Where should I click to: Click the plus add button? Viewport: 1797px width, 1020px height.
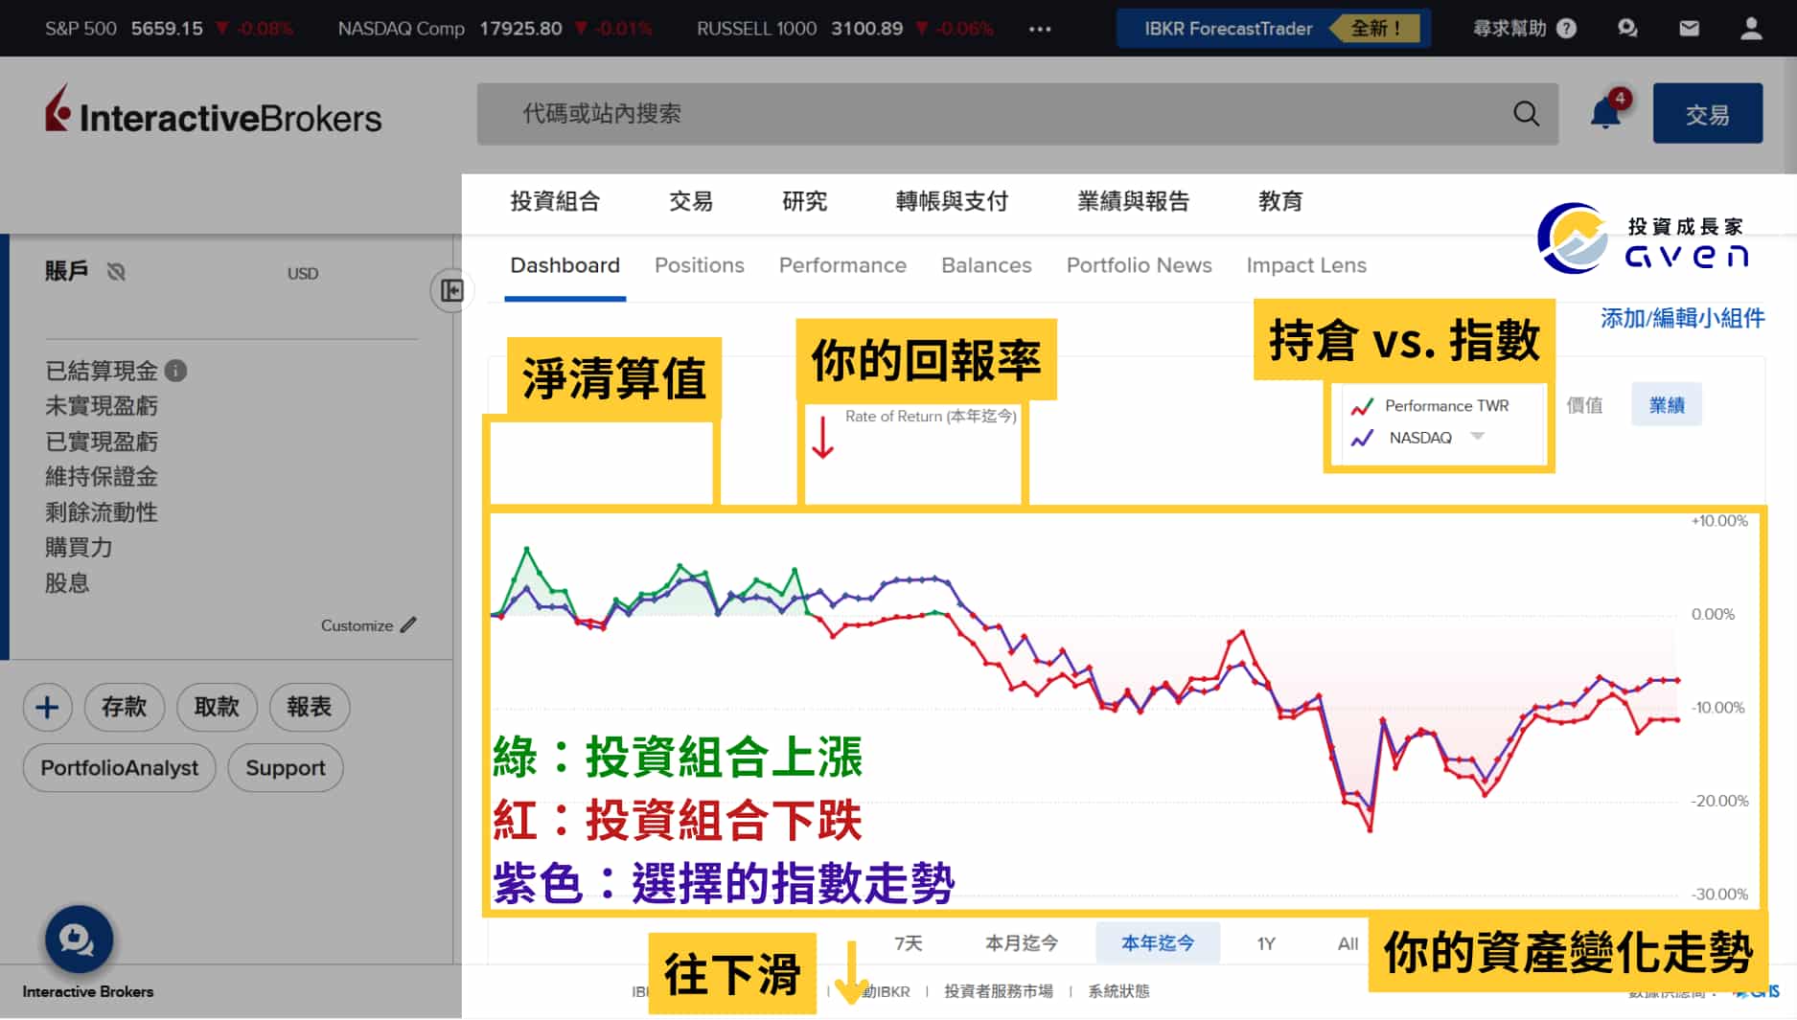[47, 708]
